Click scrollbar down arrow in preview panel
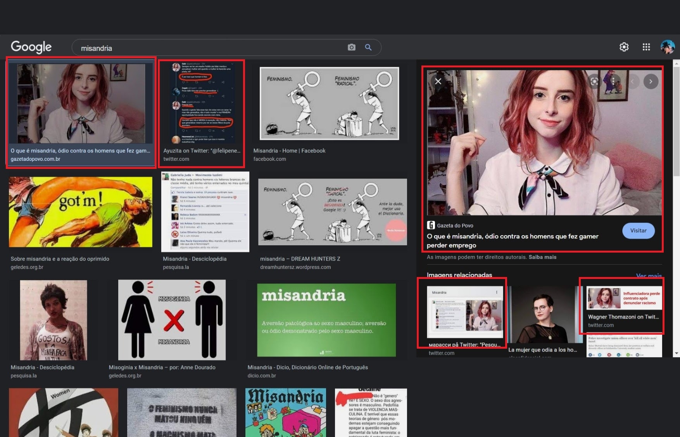The height and width of the screenshot is (437, 680). pos(677,353)
